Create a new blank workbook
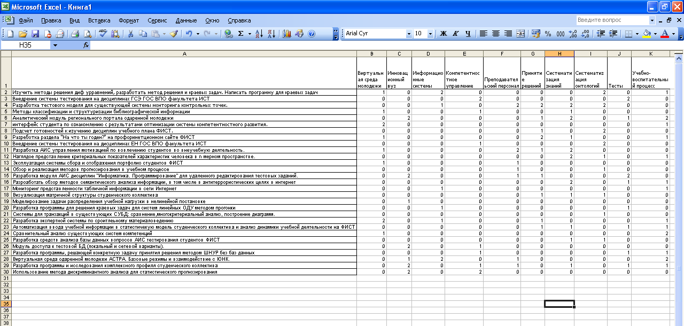 (x=10, y=33)
